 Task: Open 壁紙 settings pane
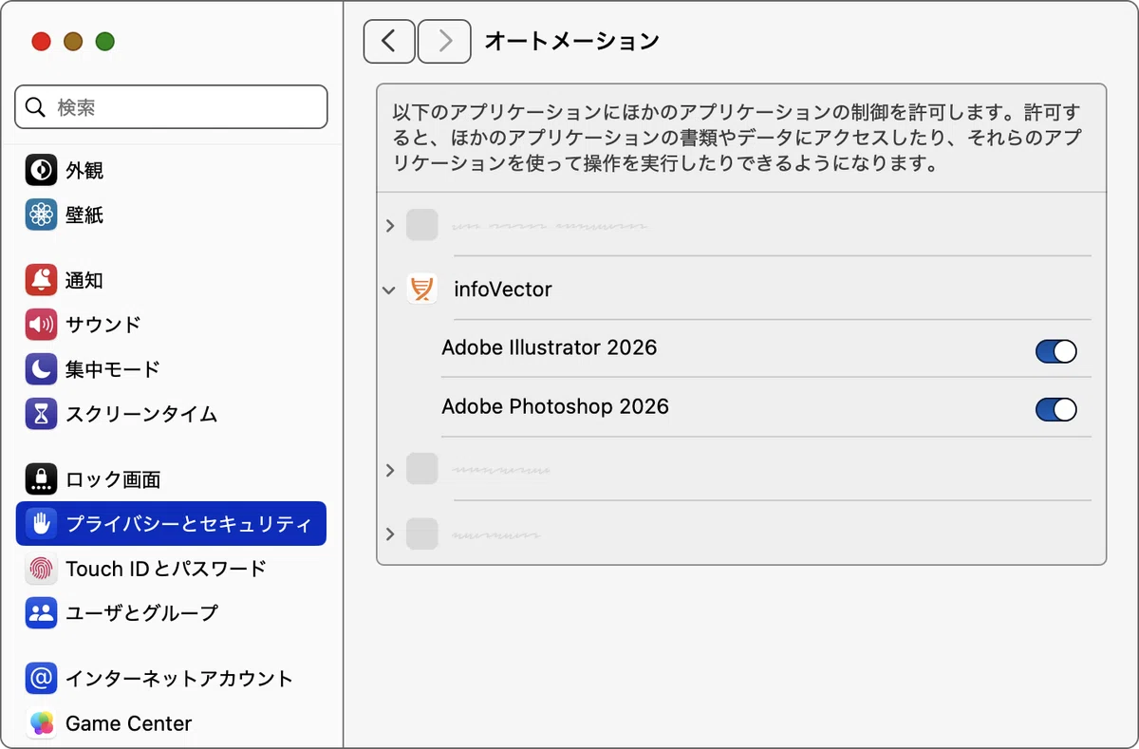coord(171,215)
